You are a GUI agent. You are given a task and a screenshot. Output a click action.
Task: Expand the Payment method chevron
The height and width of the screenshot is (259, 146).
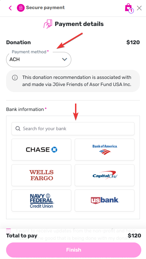click(x=65, y=59)
